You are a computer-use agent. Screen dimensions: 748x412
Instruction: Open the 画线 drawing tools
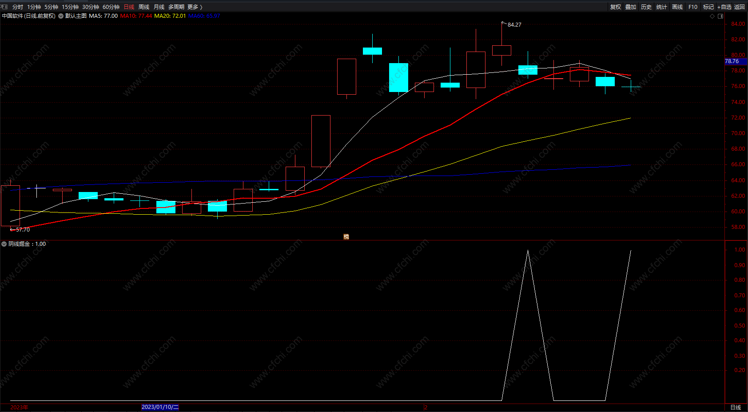(x=677, y=7)
